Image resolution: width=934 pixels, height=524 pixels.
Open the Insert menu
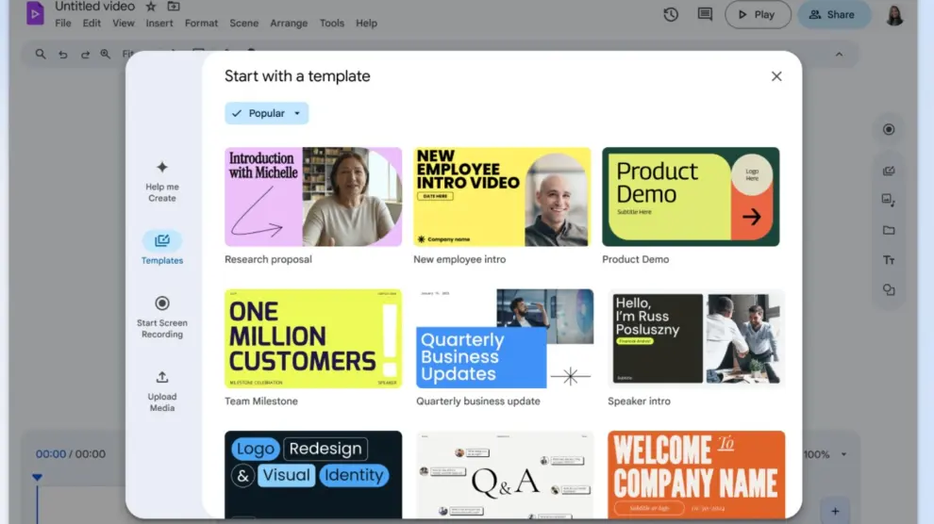[159, 24]
